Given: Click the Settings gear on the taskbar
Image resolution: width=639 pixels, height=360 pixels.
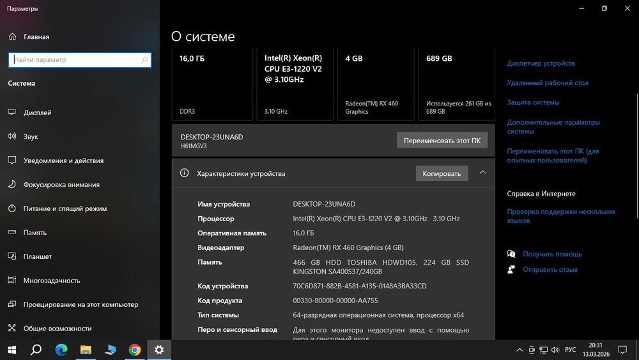Looking at the screenshot, I should [x=159, y=350].
